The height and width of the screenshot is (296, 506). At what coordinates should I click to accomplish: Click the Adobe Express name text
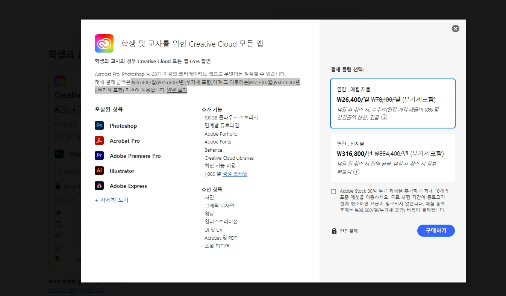[x=128, y=186]
